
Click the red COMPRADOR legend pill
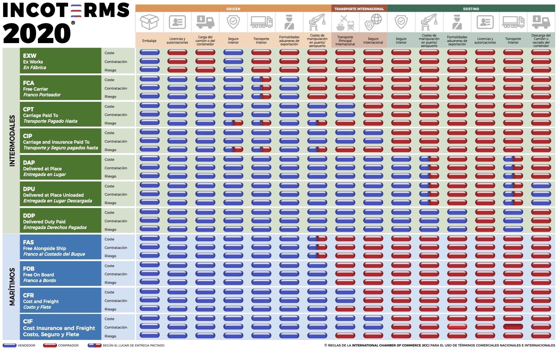coord(50,345)
